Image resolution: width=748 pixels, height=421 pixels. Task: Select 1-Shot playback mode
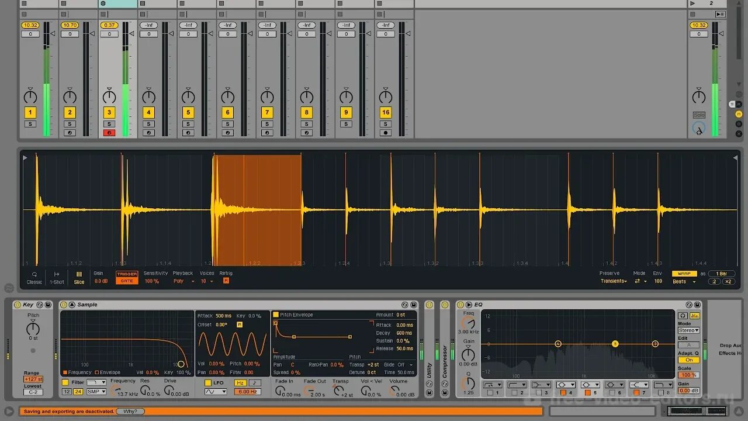[57, 278]
